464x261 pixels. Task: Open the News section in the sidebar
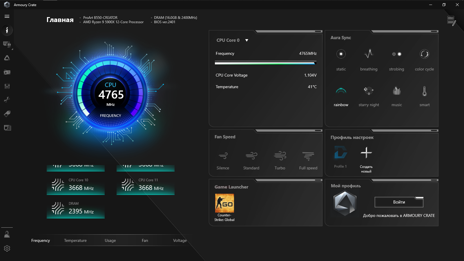pos(7,128)
